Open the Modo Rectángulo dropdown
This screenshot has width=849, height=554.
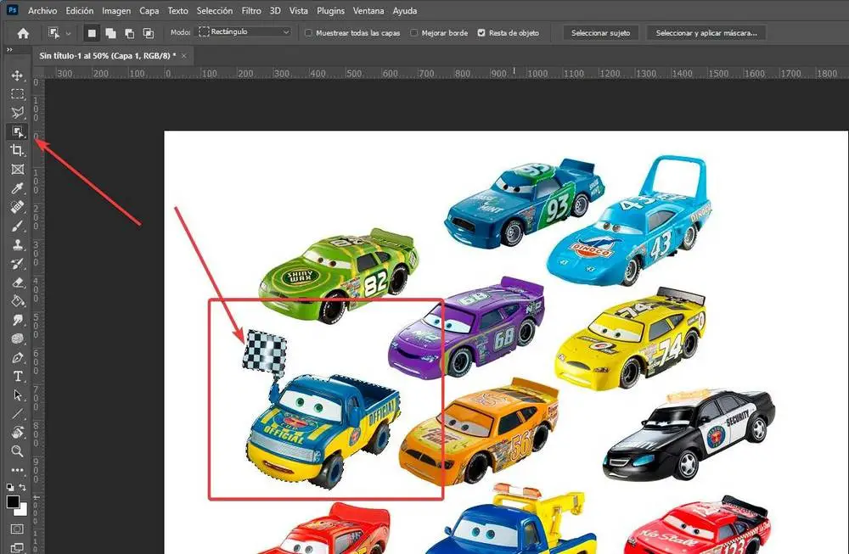(245, 32)
